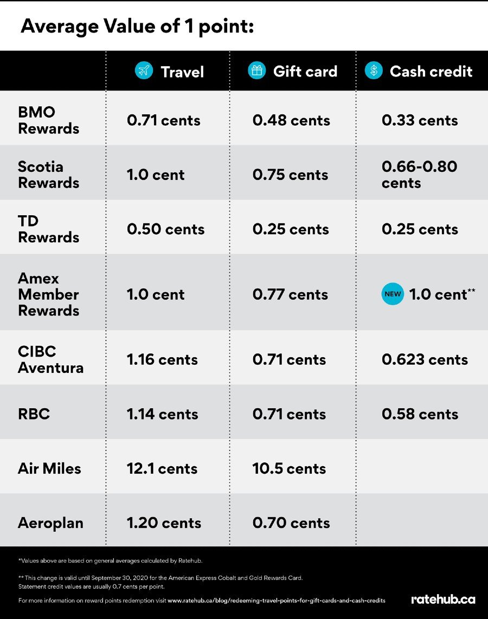This screenshot has height=619, width=488.
Task: Click the Air Miles travel value 12.1 cents
Action: 162,469
